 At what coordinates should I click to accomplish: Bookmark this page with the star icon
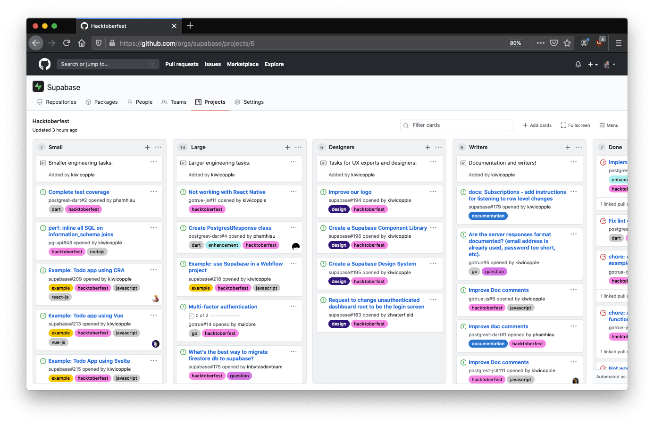(567, 43)
